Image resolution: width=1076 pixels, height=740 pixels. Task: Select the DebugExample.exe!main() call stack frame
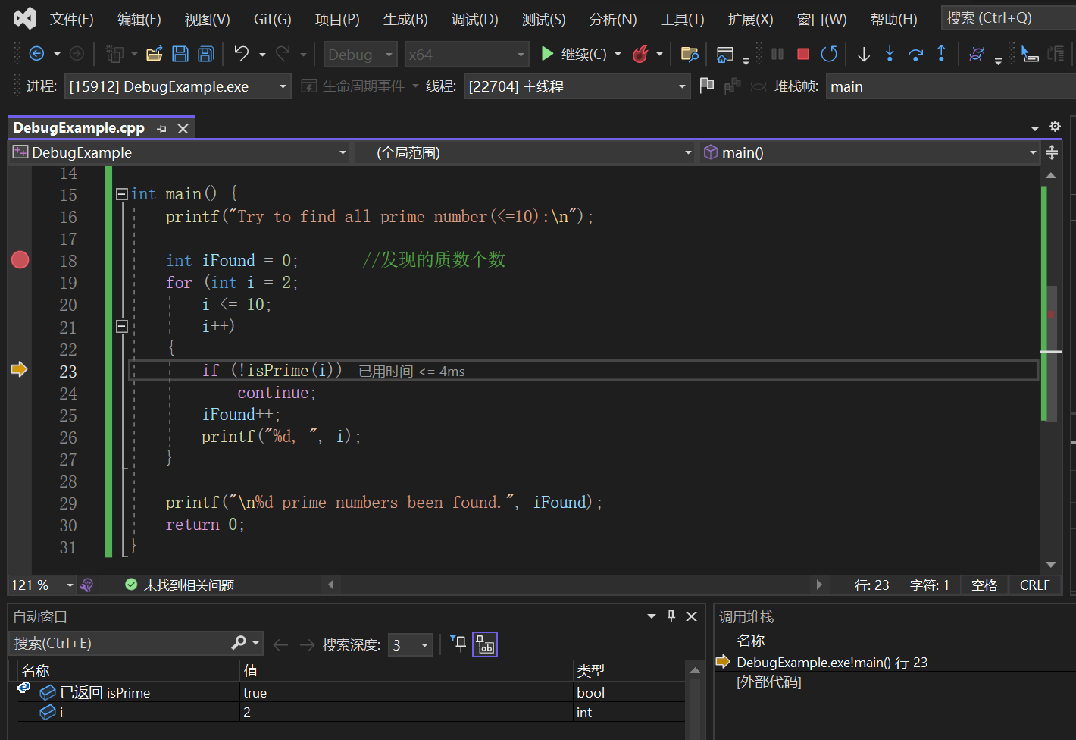coord(831,663)
